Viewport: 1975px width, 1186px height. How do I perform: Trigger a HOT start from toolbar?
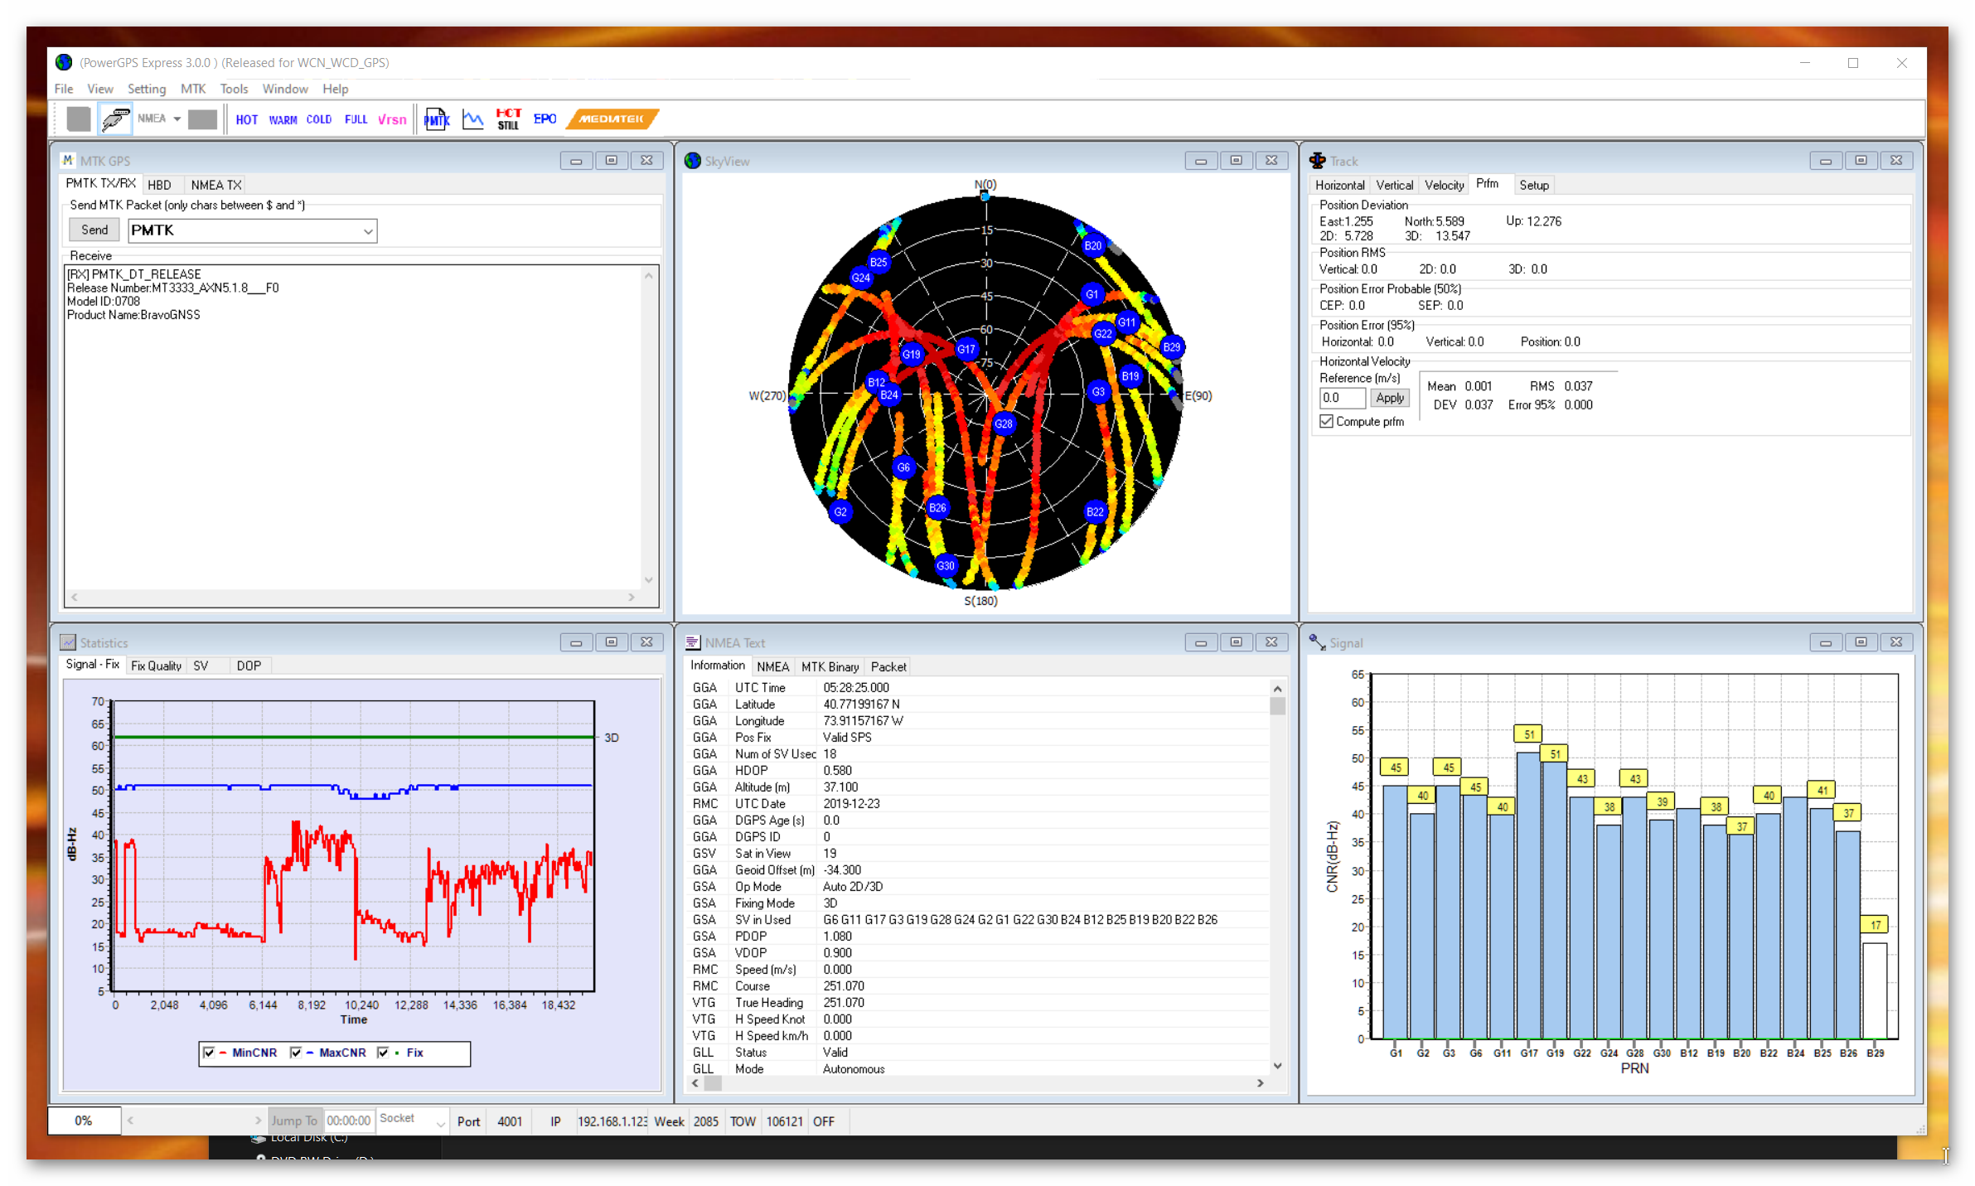(246, 119)
